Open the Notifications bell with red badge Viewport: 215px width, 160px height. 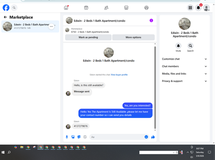click(x=198, y=8)
